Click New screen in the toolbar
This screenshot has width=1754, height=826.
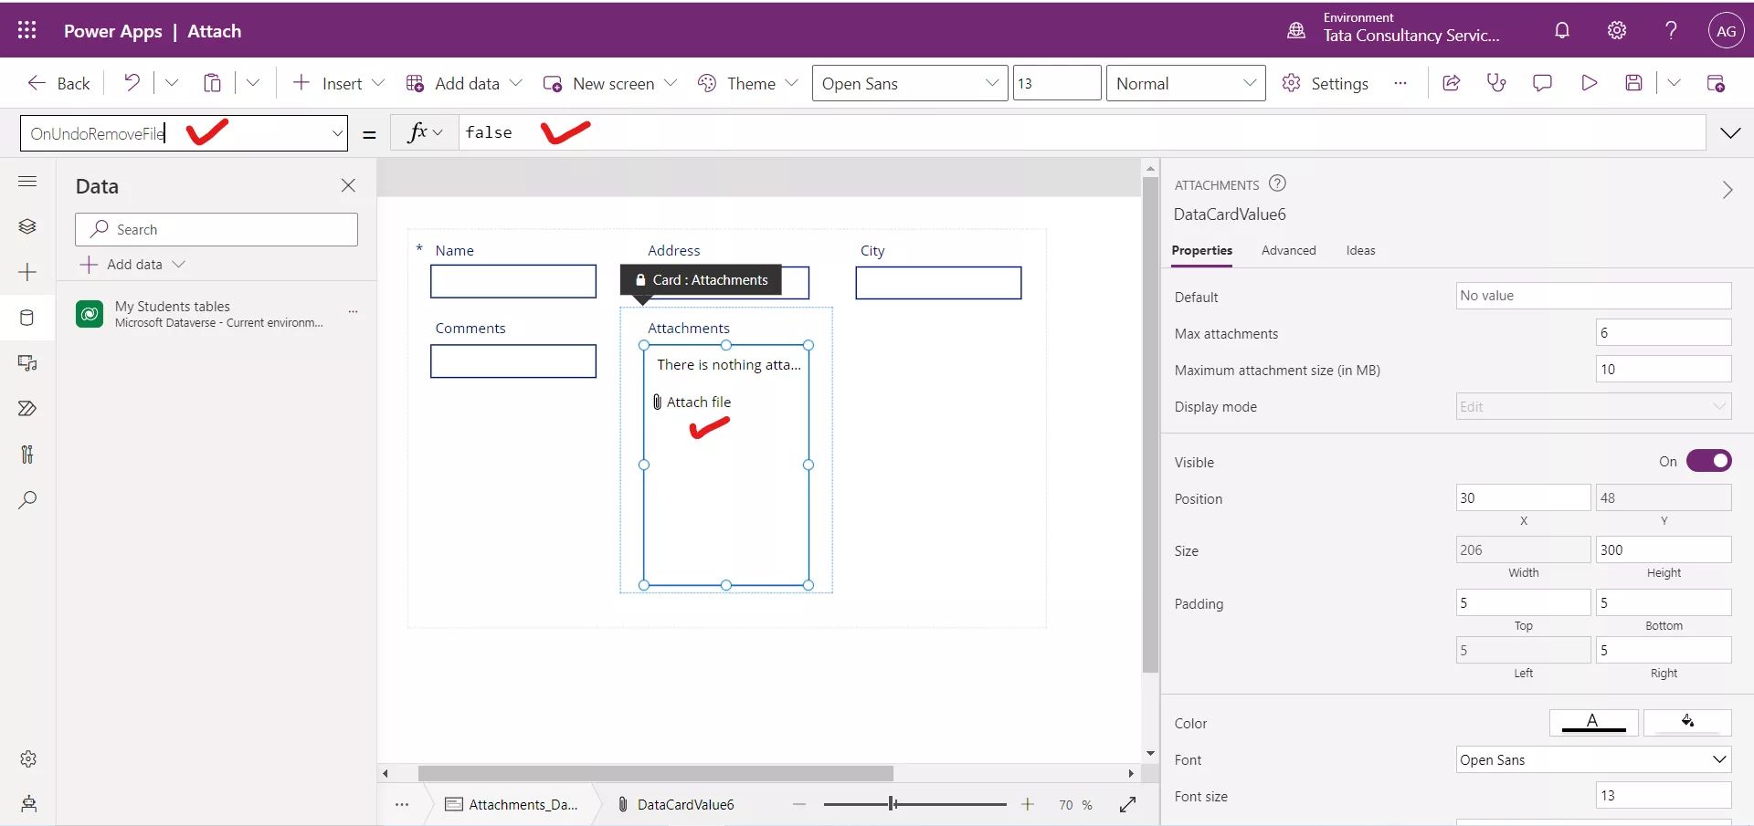(x=609, y=82)
